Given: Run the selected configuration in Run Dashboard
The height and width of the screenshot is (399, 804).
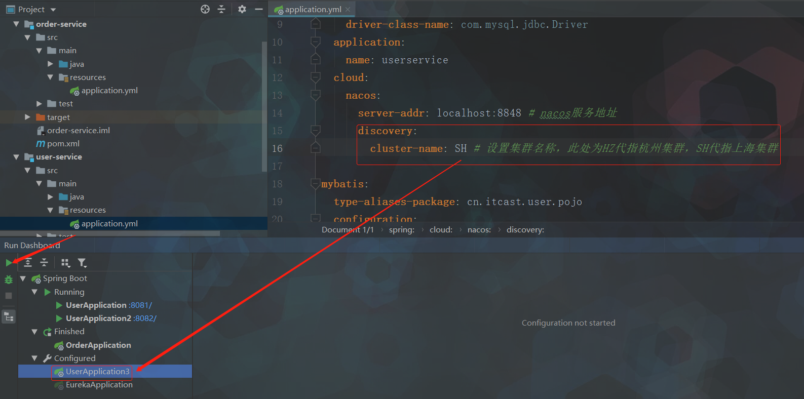Looking at the screenshot, I should pyautogui.click(x=9, y=262).
